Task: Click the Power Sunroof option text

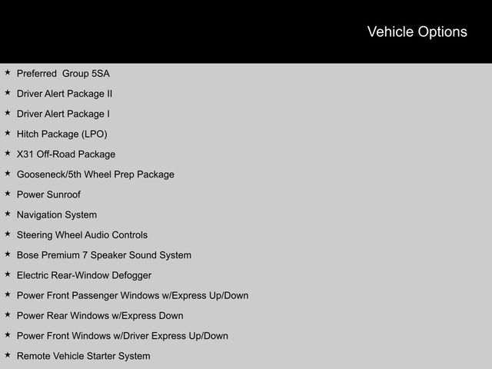Action: tap(48, 194)
